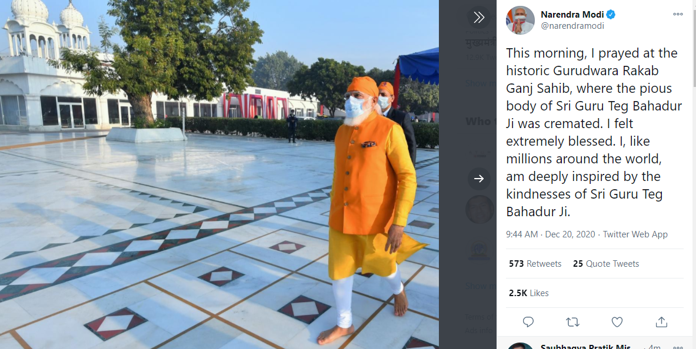View the 573 Retweets list
Screen dimensions: 696x349
coord(535,264)
